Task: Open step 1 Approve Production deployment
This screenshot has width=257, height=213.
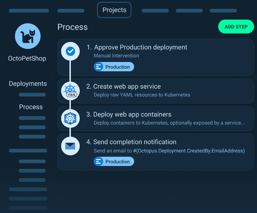Action: point(156,57)
